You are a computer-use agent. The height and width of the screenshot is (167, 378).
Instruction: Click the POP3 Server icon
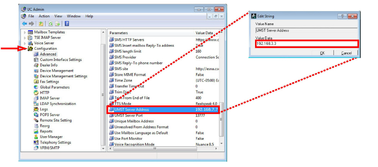pos(36,115)
